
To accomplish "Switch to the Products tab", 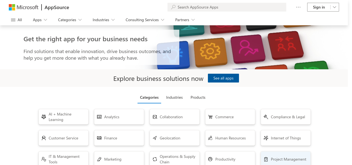I will 198,97.
